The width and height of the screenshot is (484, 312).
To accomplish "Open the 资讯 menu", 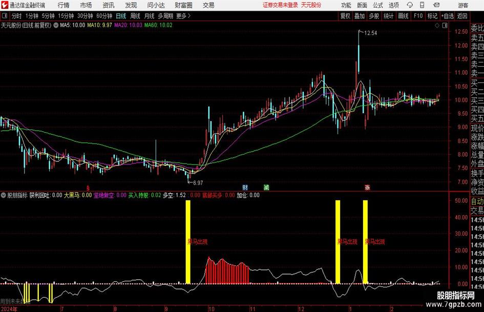I will pos(109,5).
